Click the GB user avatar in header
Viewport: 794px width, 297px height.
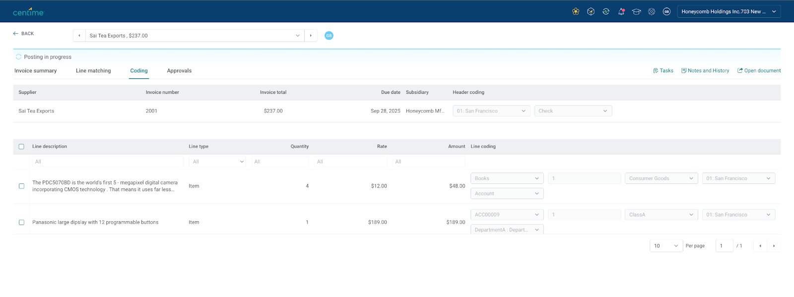pos(666,11)
